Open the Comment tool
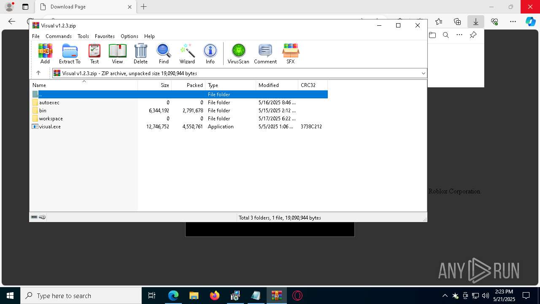The image size is (540, 304). (265, 54)
